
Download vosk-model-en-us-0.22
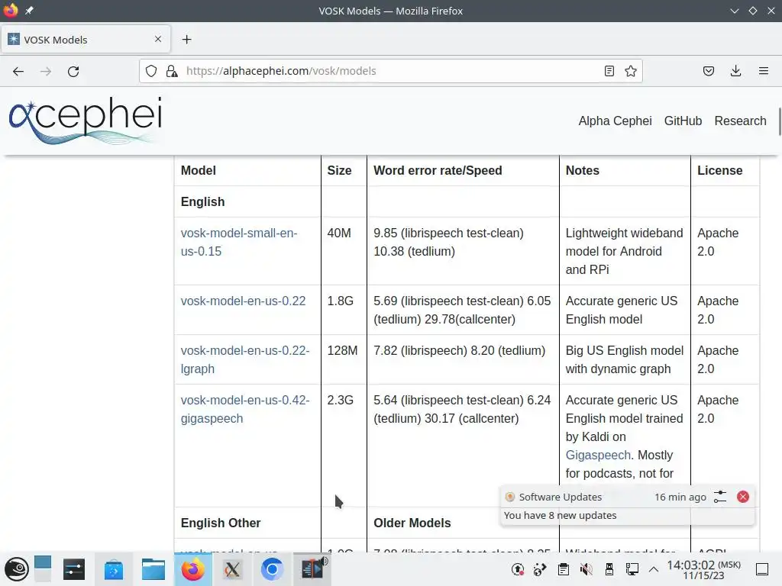point(243,301)
